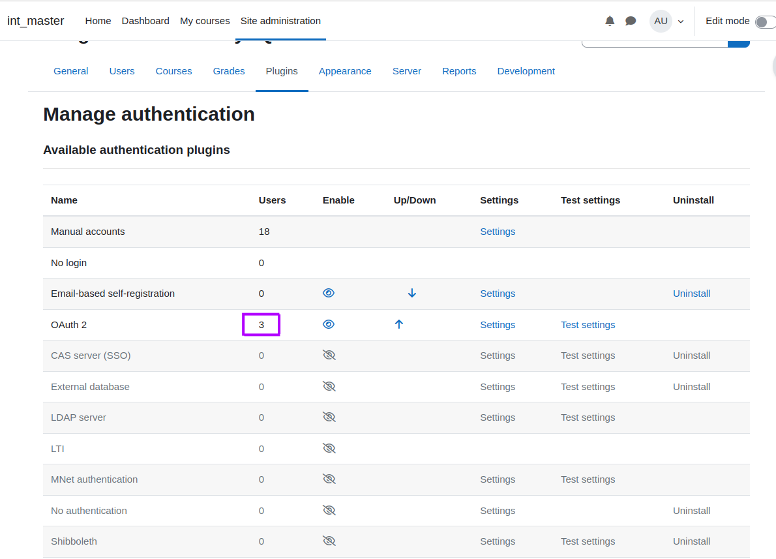Viewport: 776px width, 559px height.
Task: Switch to the Grades tab
Action: (x=229, y=71)
